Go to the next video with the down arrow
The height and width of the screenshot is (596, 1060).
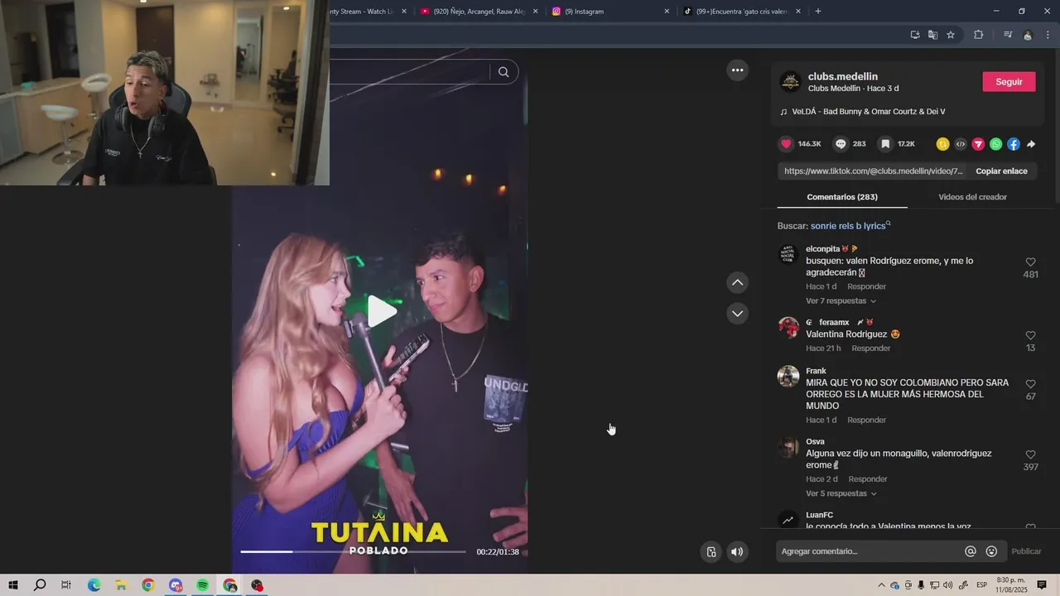(x=737, y=314)
